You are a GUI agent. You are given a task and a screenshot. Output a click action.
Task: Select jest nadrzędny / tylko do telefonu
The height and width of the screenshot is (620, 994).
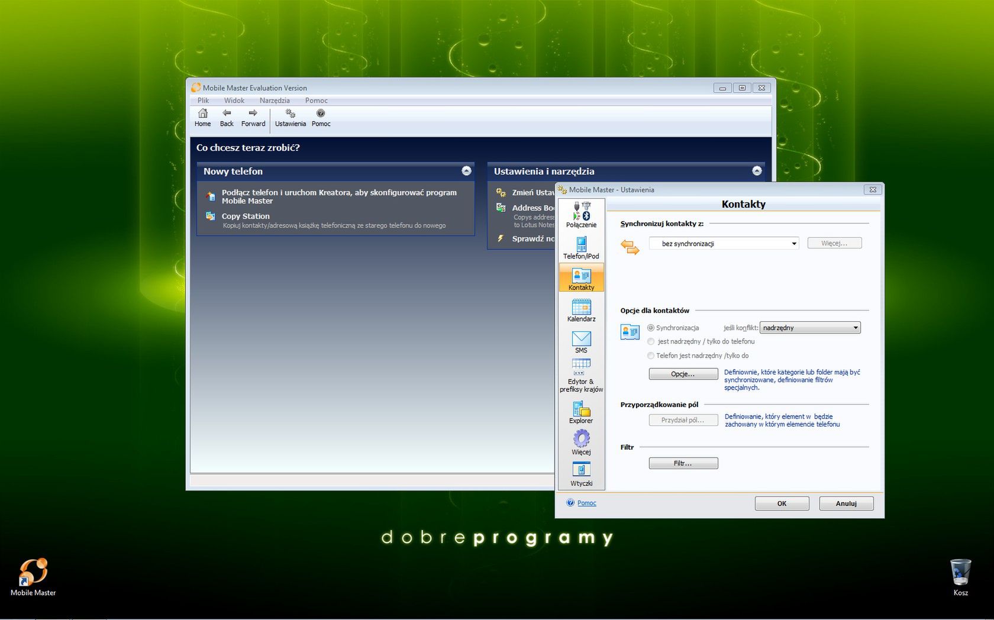(x=651, y=341)
